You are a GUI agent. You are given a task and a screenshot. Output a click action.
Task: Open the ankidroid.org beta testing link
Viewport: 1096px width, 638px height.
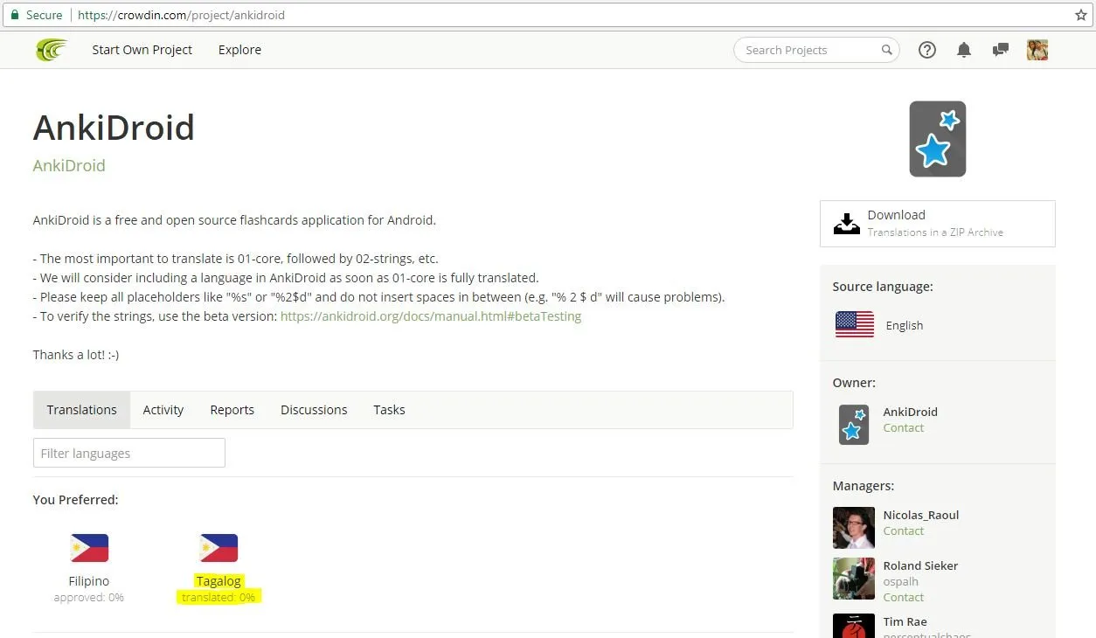tap(431, 316)
